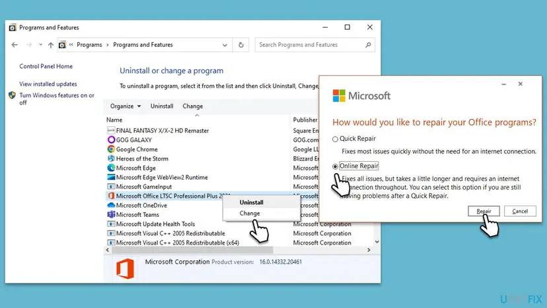
Task: Close the Office repair dialog
Action: tap(520, 84)
